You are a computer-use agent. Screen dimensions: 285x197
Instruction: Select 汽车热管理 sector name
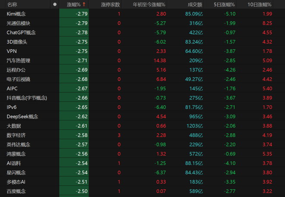(x=19, y=60)
